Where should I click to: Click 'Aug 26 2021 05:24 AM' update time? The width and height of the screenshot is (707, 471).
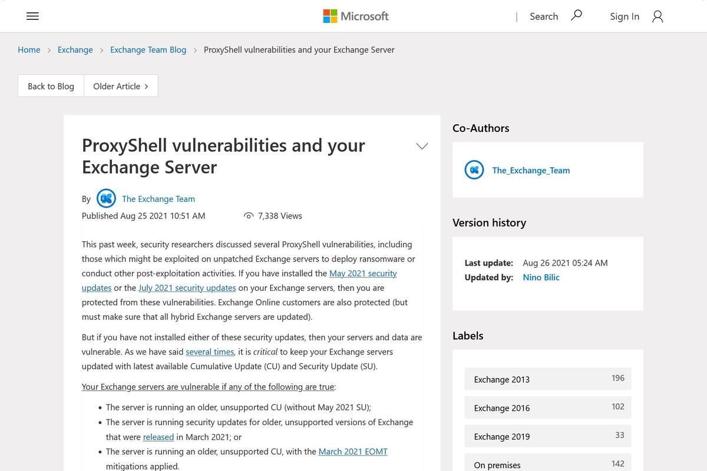click(565, 263)
